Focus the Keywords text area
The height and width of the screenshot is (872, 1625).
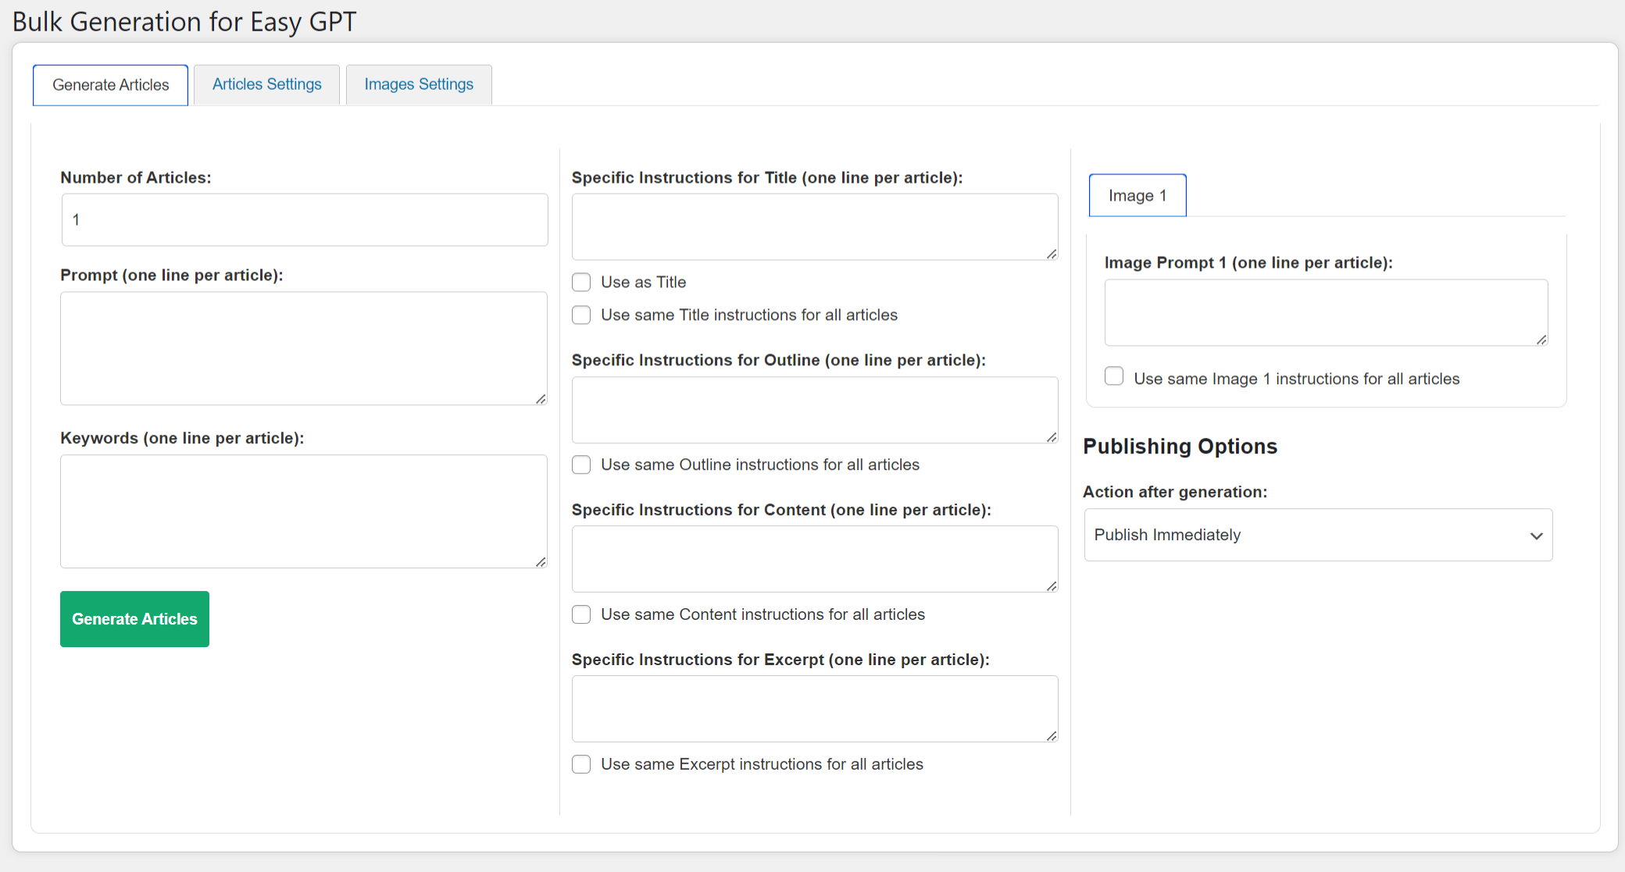[304, 511]
